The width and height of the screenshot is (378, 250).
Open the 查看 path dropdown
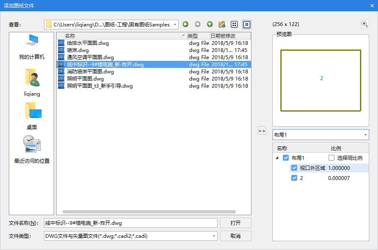coord(174,25)
